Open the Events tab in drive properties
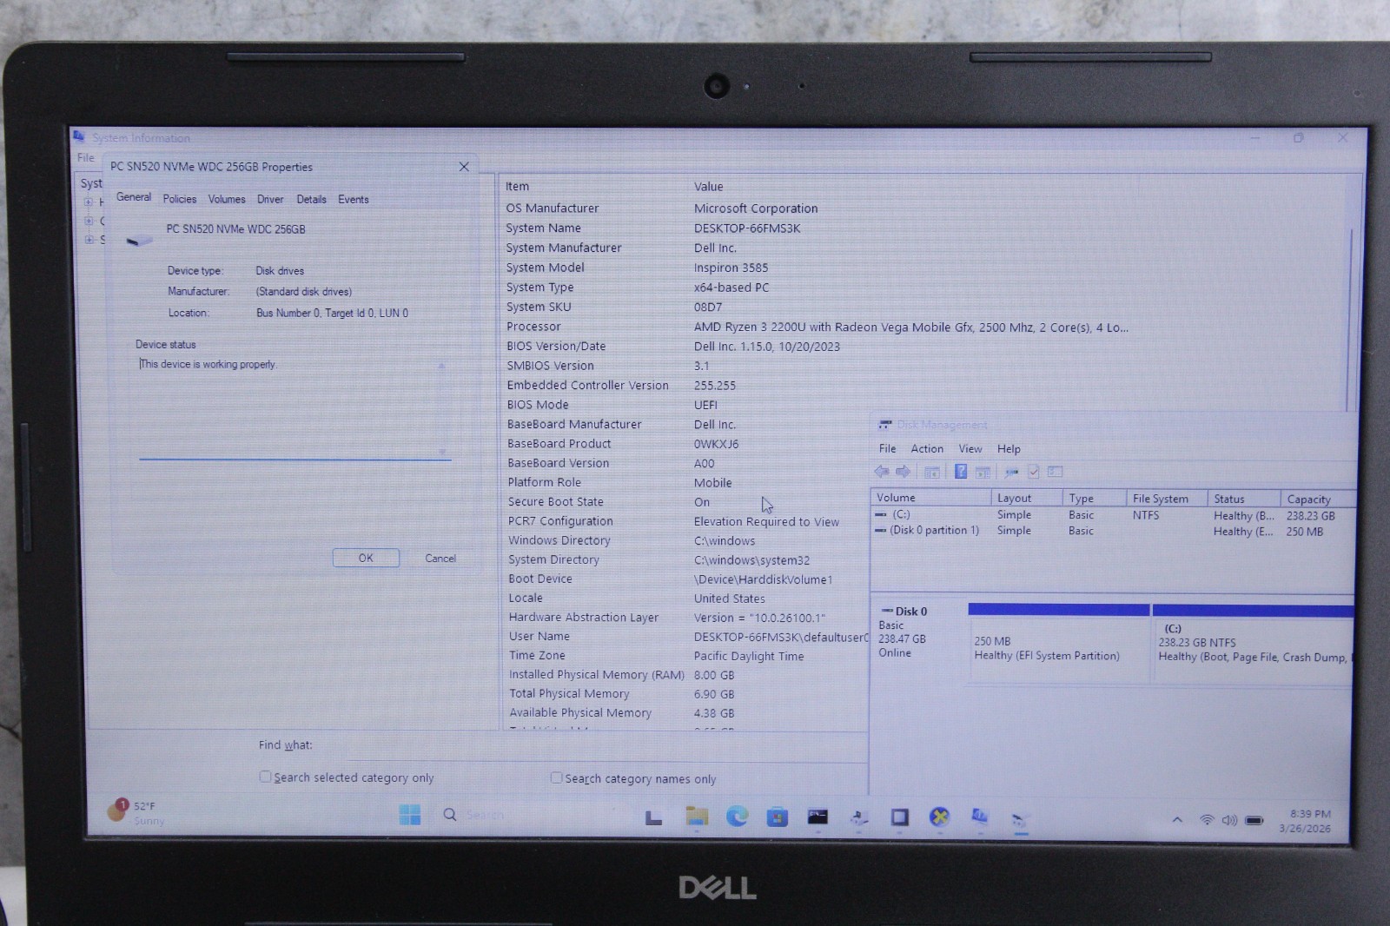Viewport: 1390px width, 926px height. tap(353, 199)
